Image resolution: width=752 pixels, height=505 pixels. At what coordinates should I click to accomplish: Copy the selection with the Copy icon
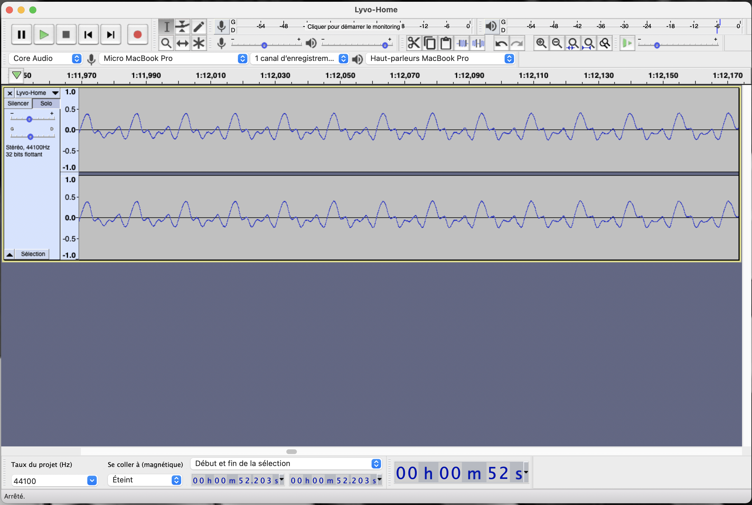(x=430, y=43)
